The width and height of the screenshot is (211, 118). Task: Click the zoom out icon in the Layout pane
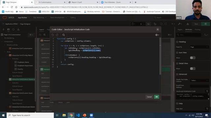pyautogui.click(x=40, y=35)
